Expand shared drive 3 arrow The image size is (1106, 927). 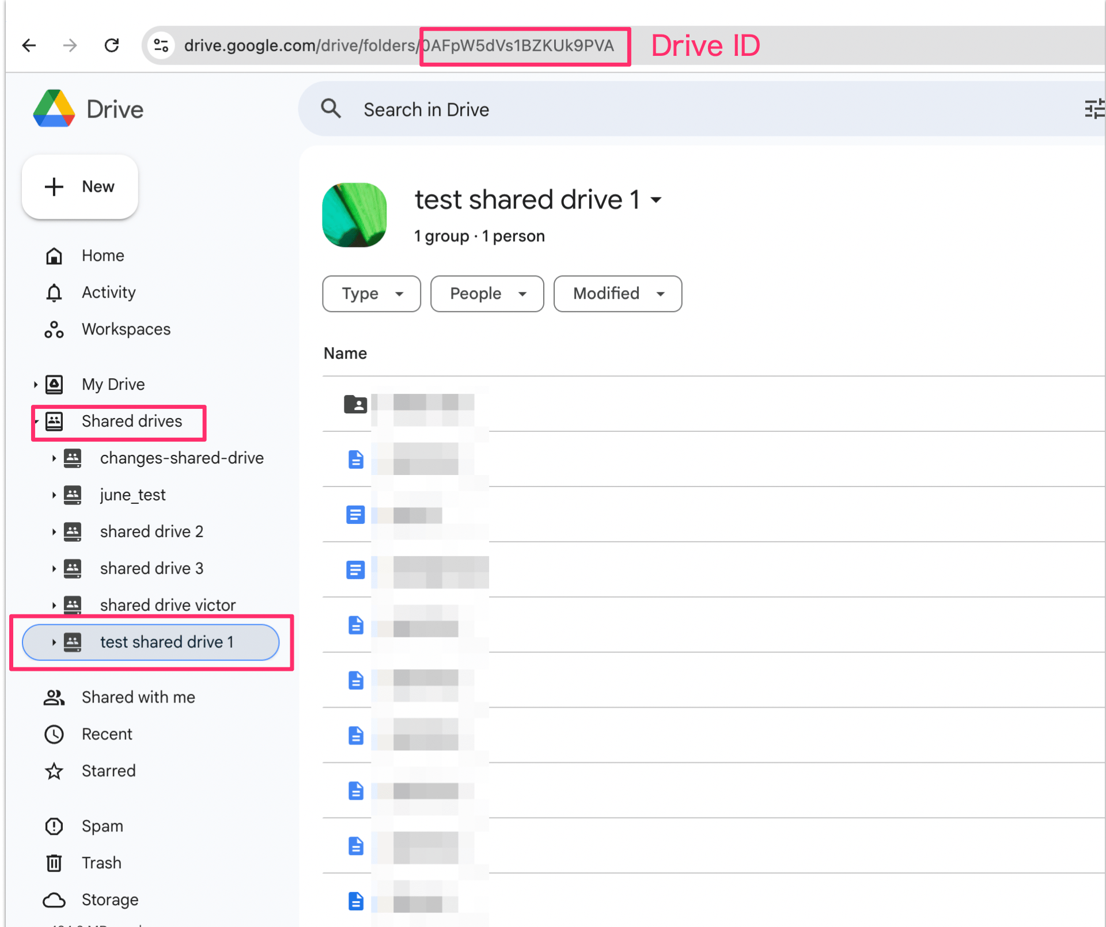point(54,569)
